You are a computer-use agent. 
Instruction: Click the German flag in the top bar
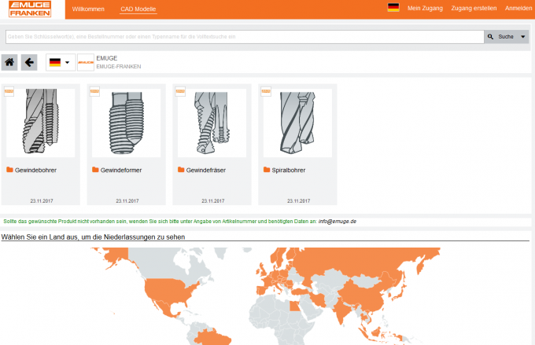click(x=393, y=7)
